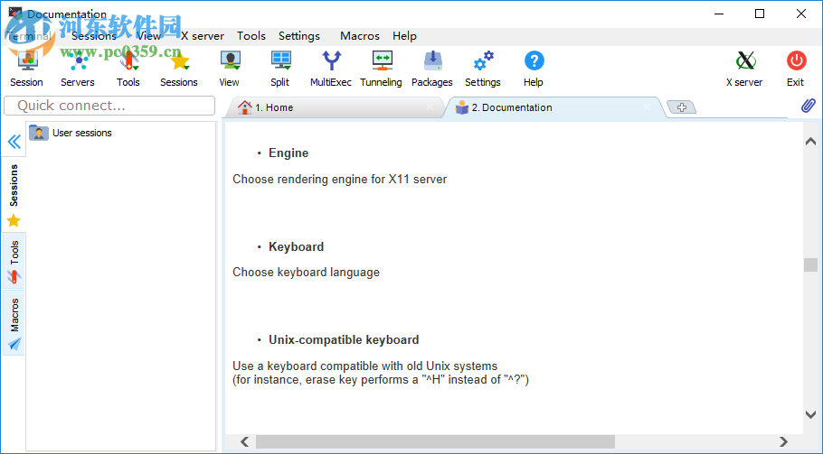The image size is (823, 454).
Task: Click the Packages toolbar icon
Action: (432, 61)
